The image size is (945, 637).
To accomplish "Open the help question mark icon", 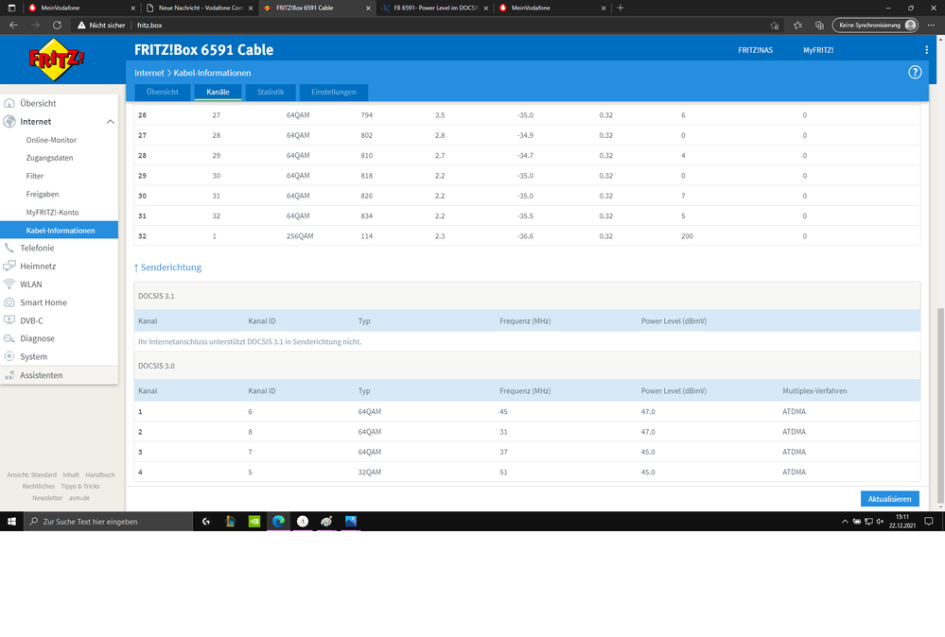I will tap(915, 72).
